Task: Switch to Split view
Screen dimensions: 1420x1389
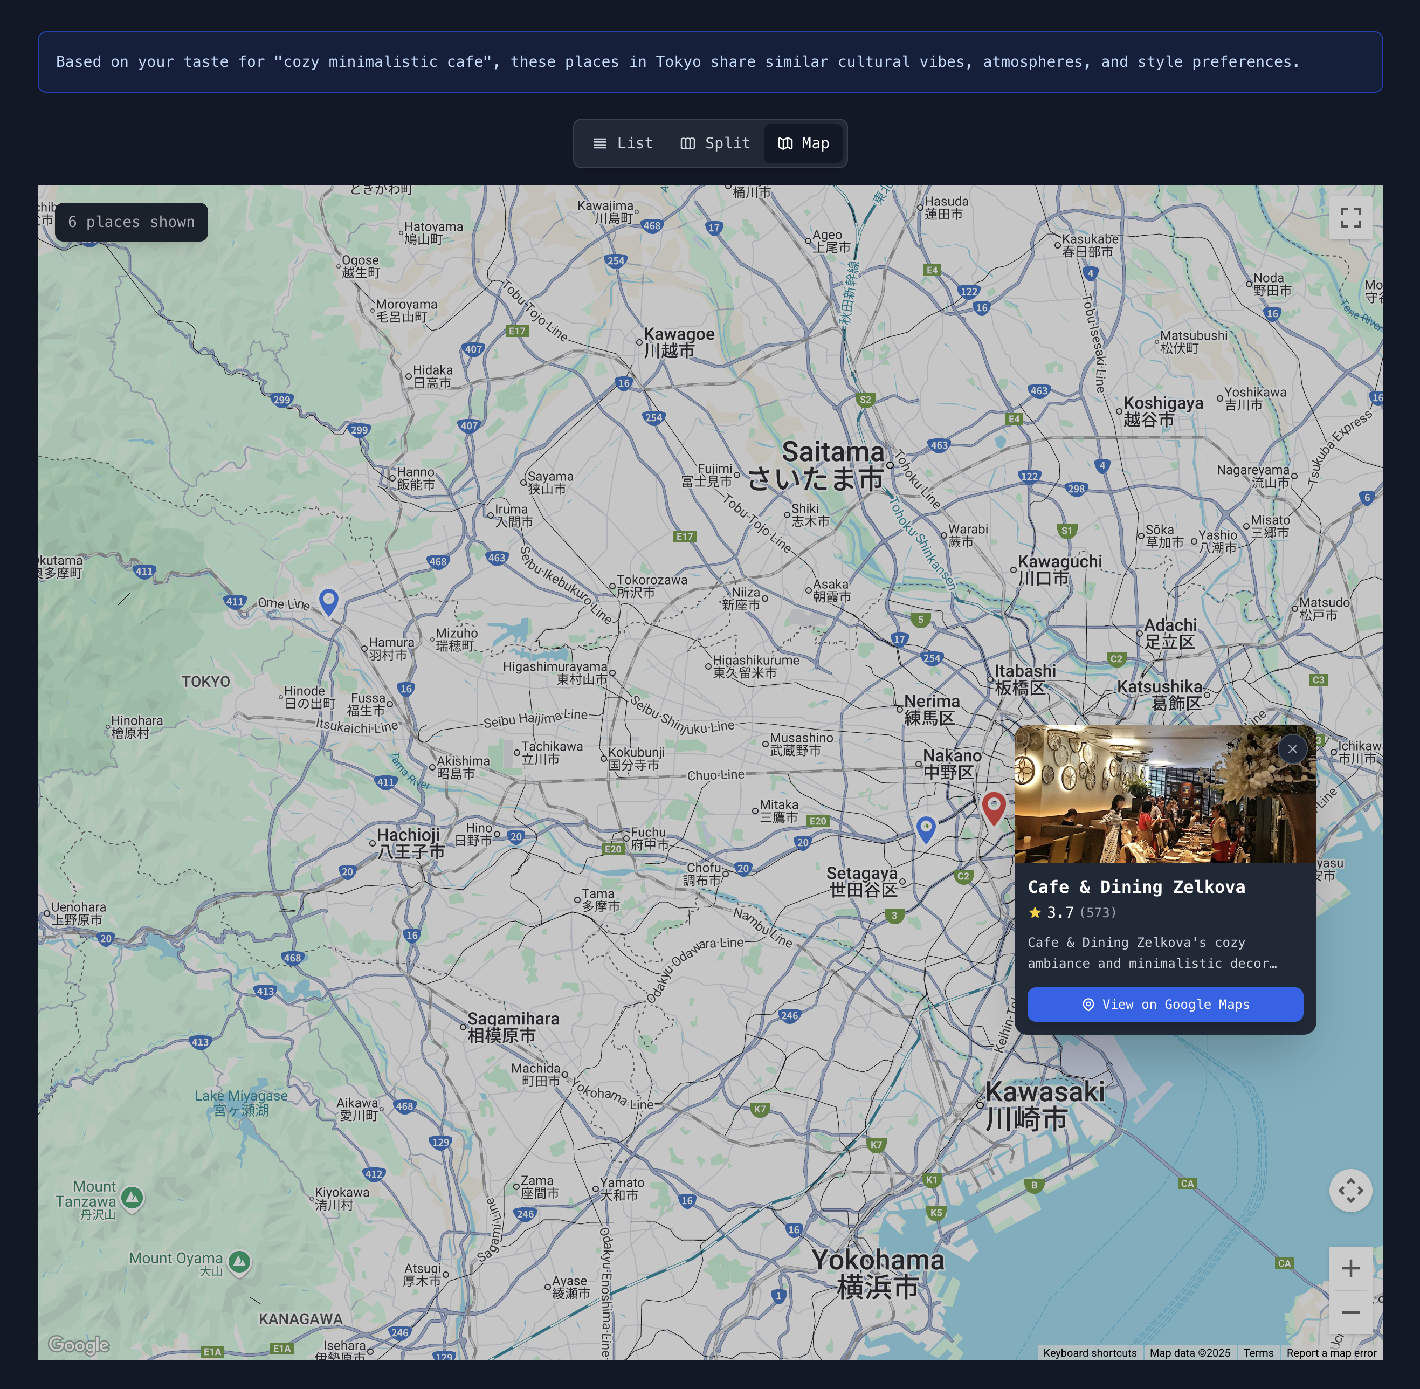Action: pyautogui.click(x=715, y=143)
